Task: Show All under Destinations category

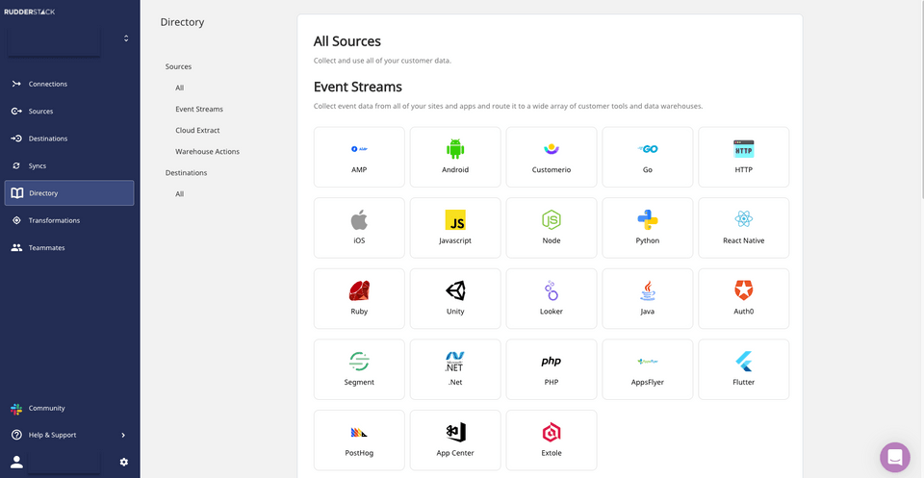Action: 180,193
